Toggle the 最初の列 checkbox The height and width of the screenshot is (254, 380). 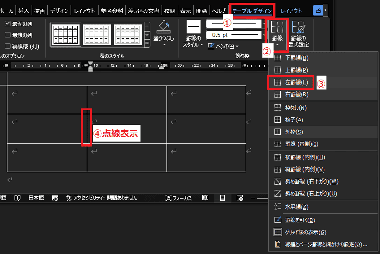point(8,23)
